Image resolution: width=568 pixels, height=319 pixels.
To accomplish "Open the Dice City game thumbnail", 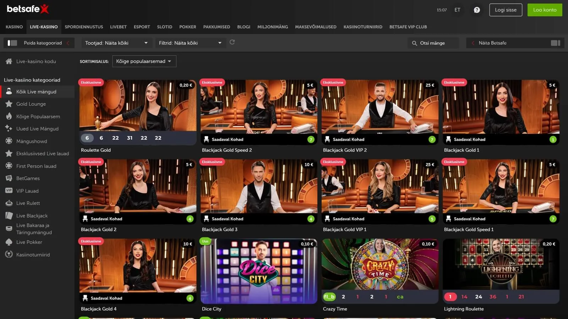I will (x=259, y=271).
